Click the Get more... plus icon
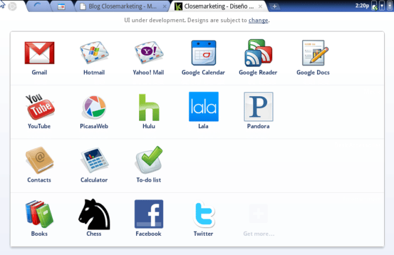The height and width of the screenshot is (255, 394). 259,214
